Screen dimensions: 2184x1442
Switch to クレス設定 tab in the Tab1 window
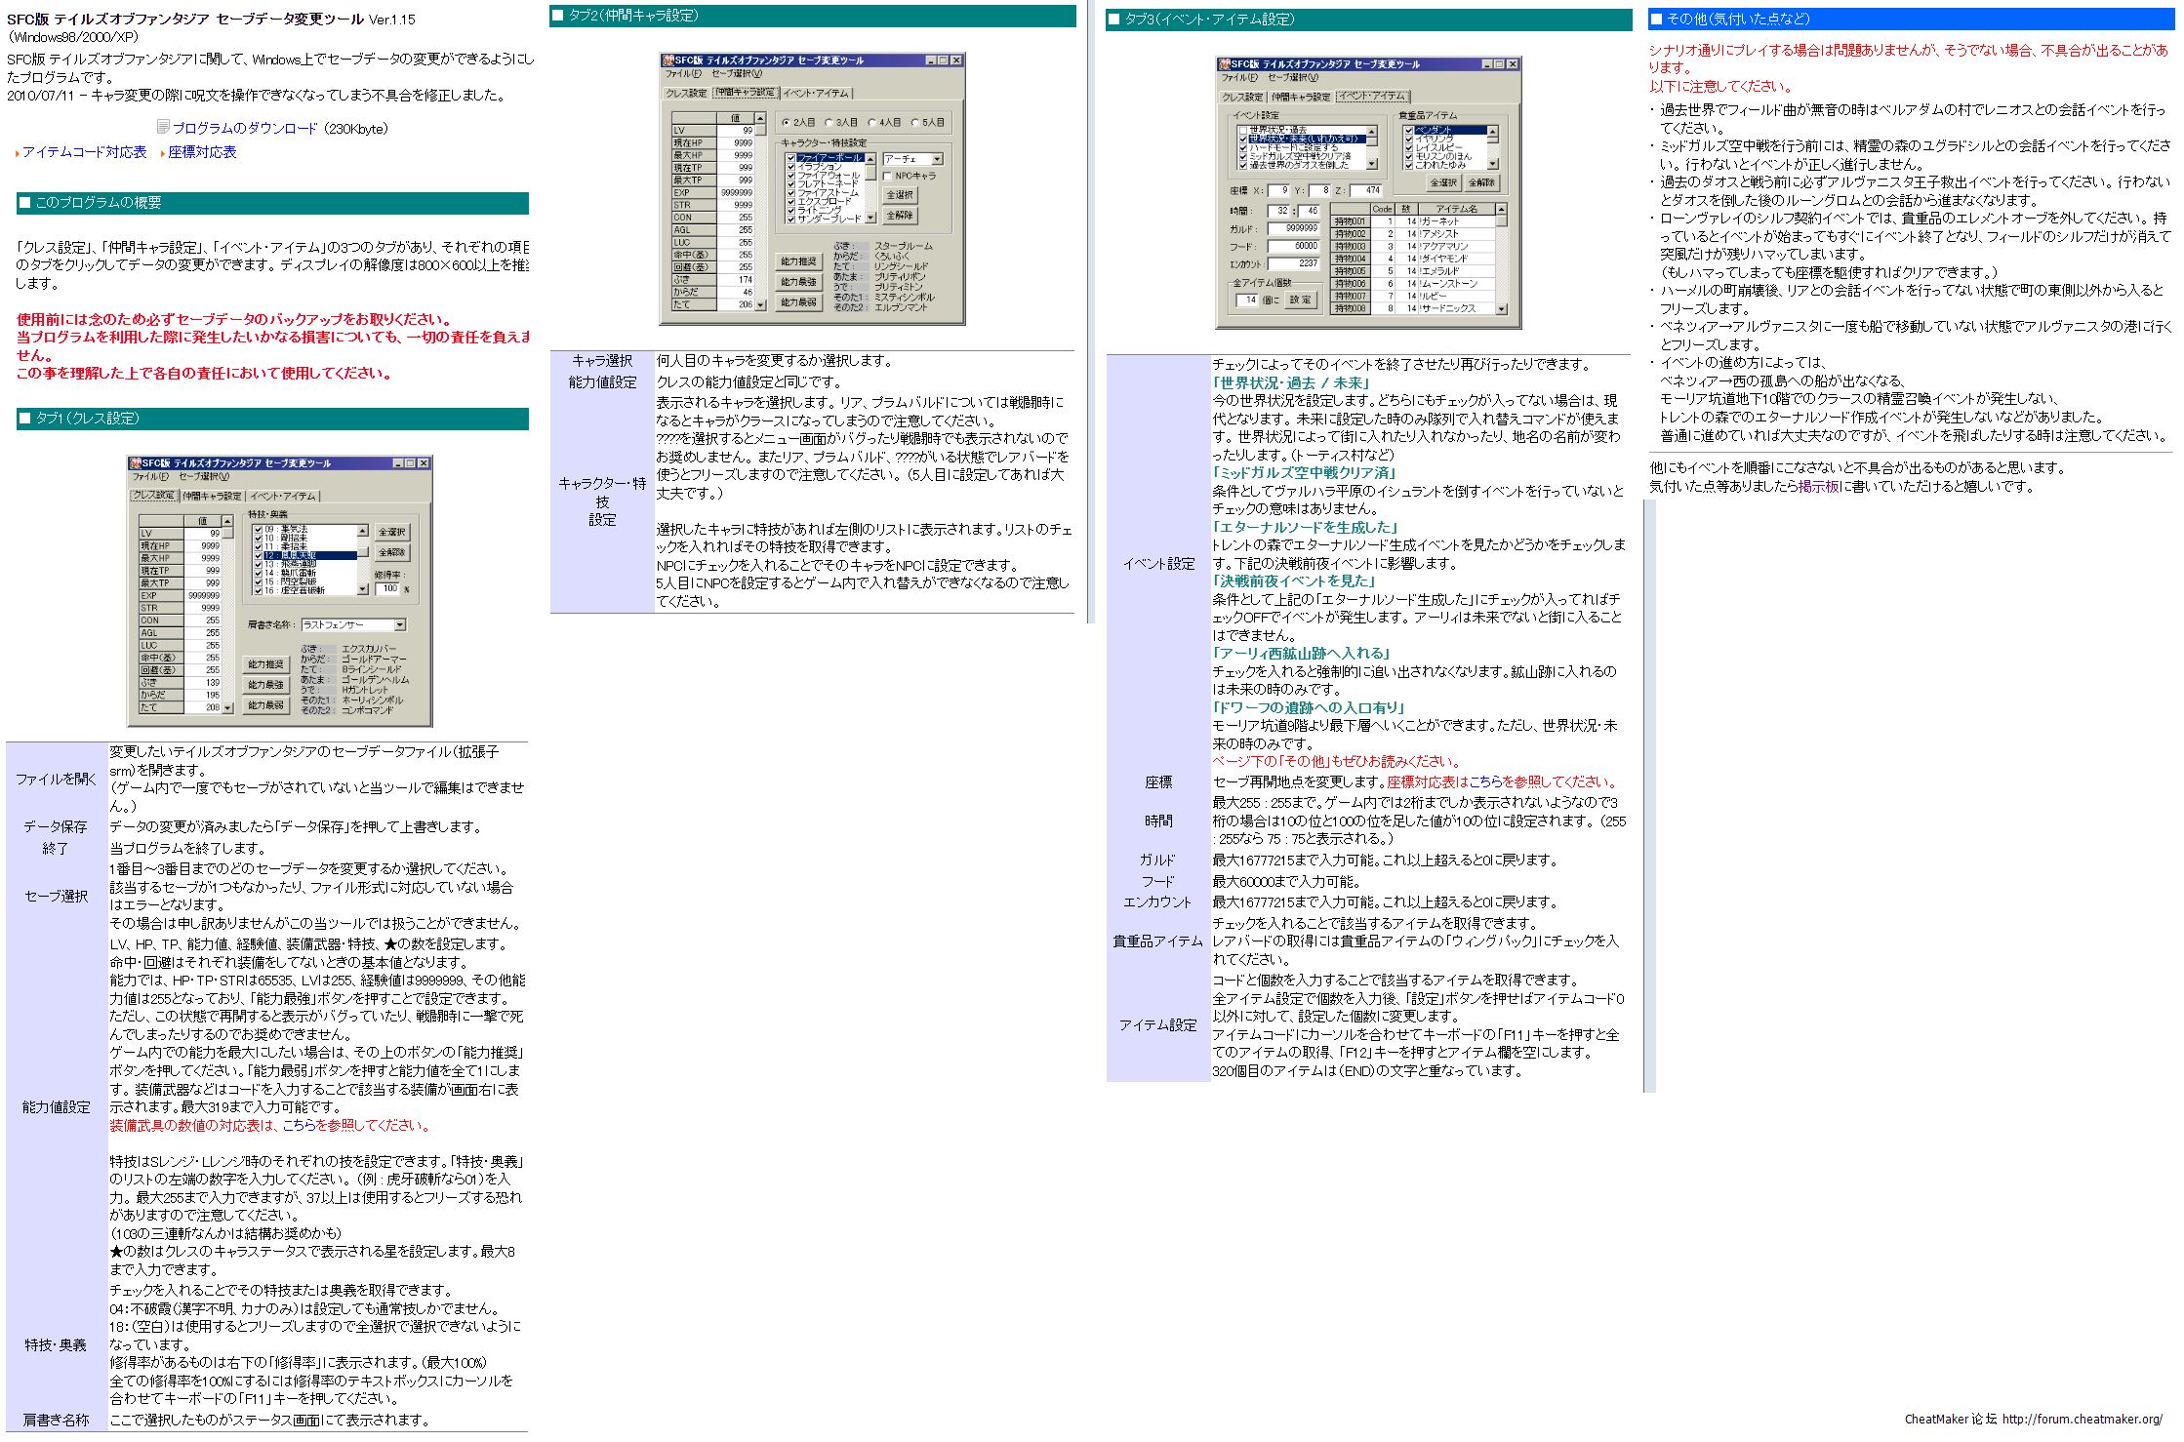tap(154, 496)
